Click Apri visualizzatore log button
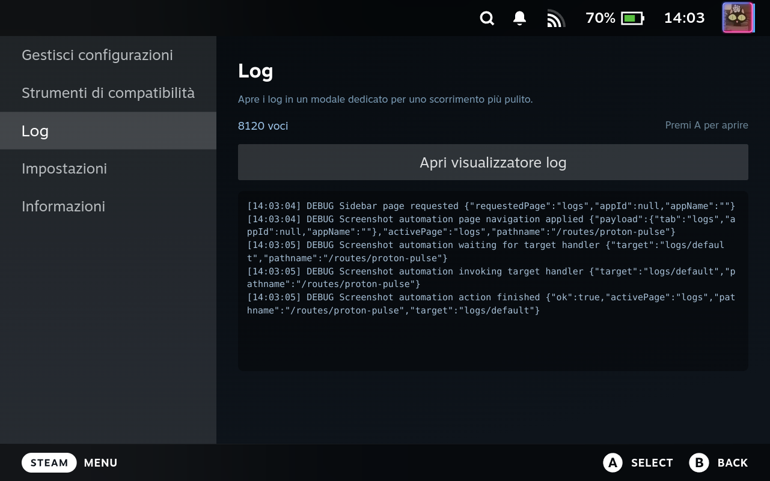770x481 pixels. (x=493, y=162)
